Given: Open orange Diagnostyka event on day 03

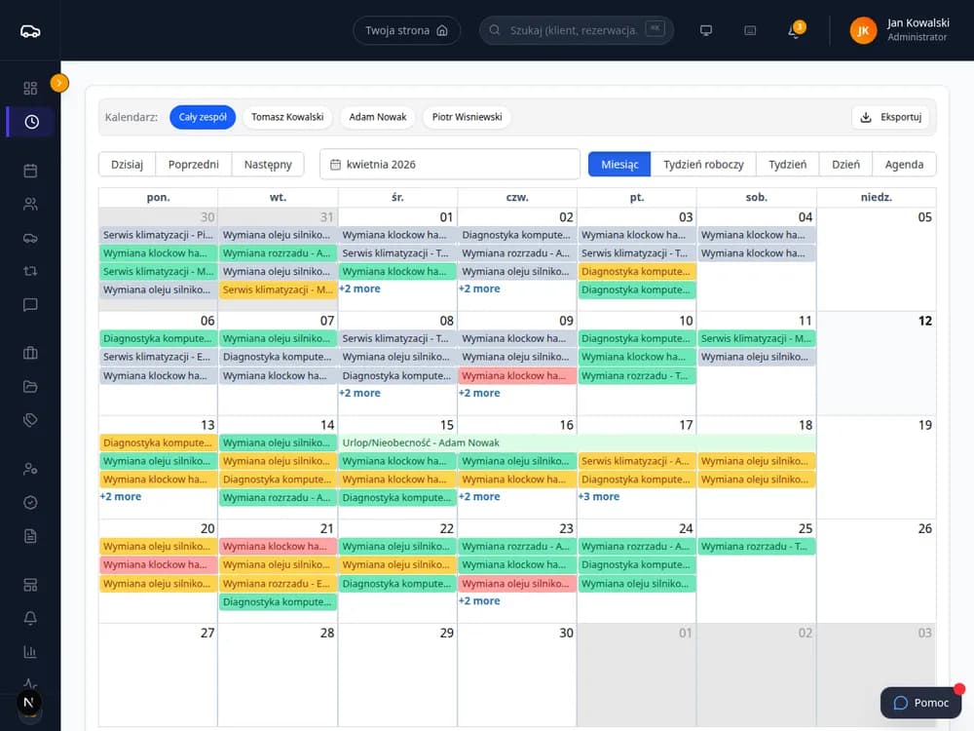Looking at the screenshot, I should pos(637,272).
